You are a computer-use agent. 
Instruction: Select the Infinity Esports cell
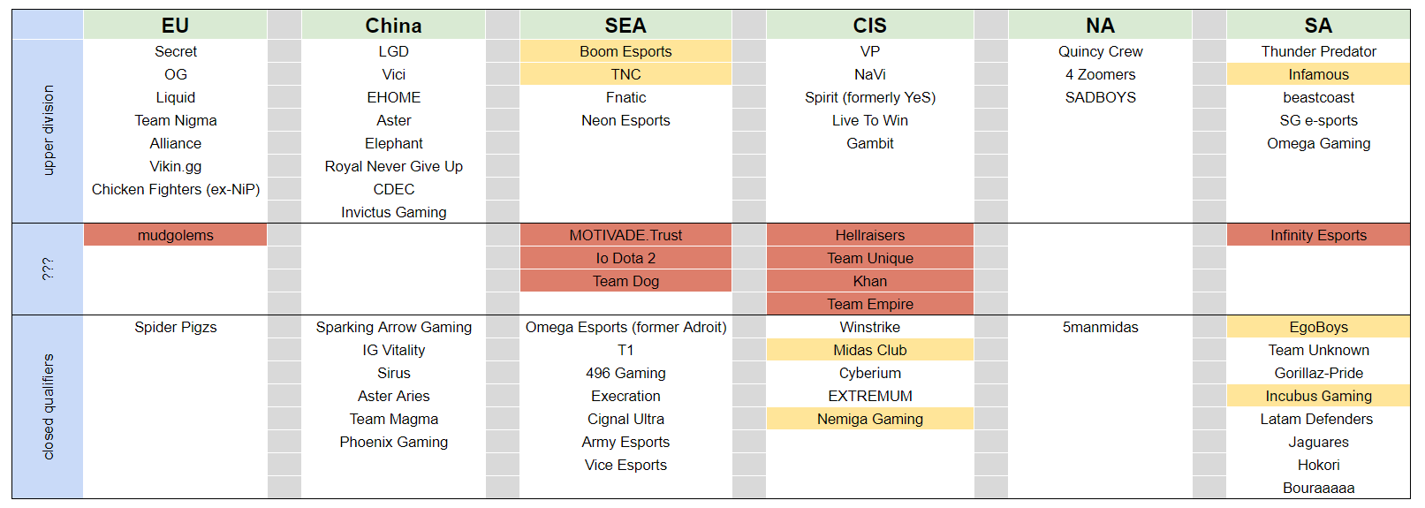point(1318,235)
